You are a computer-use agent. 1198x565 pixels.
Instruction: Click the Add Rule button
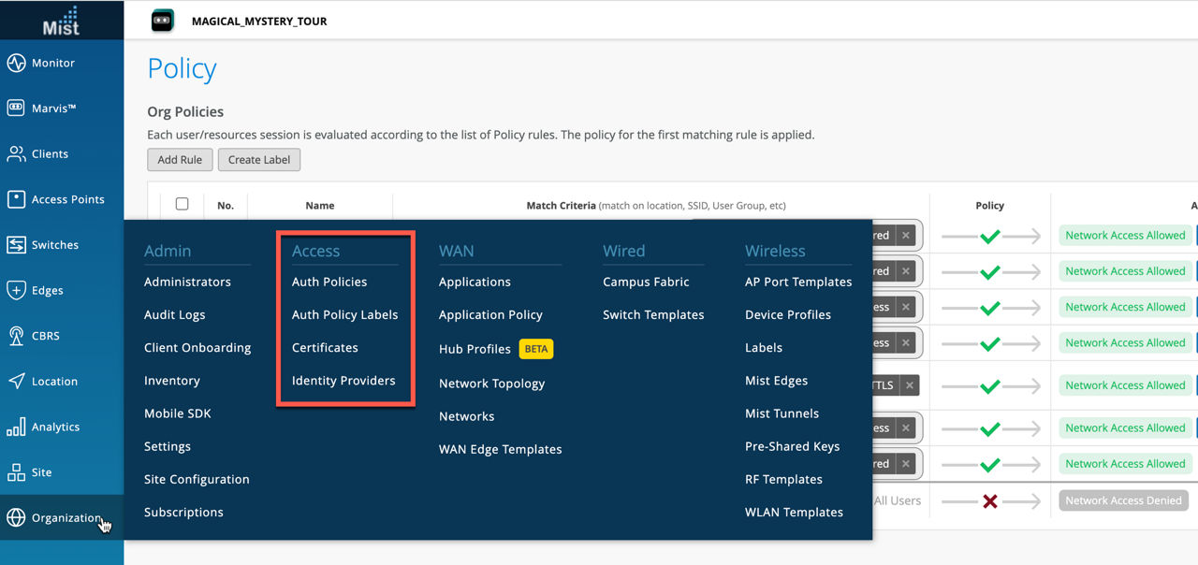[180, 160]
